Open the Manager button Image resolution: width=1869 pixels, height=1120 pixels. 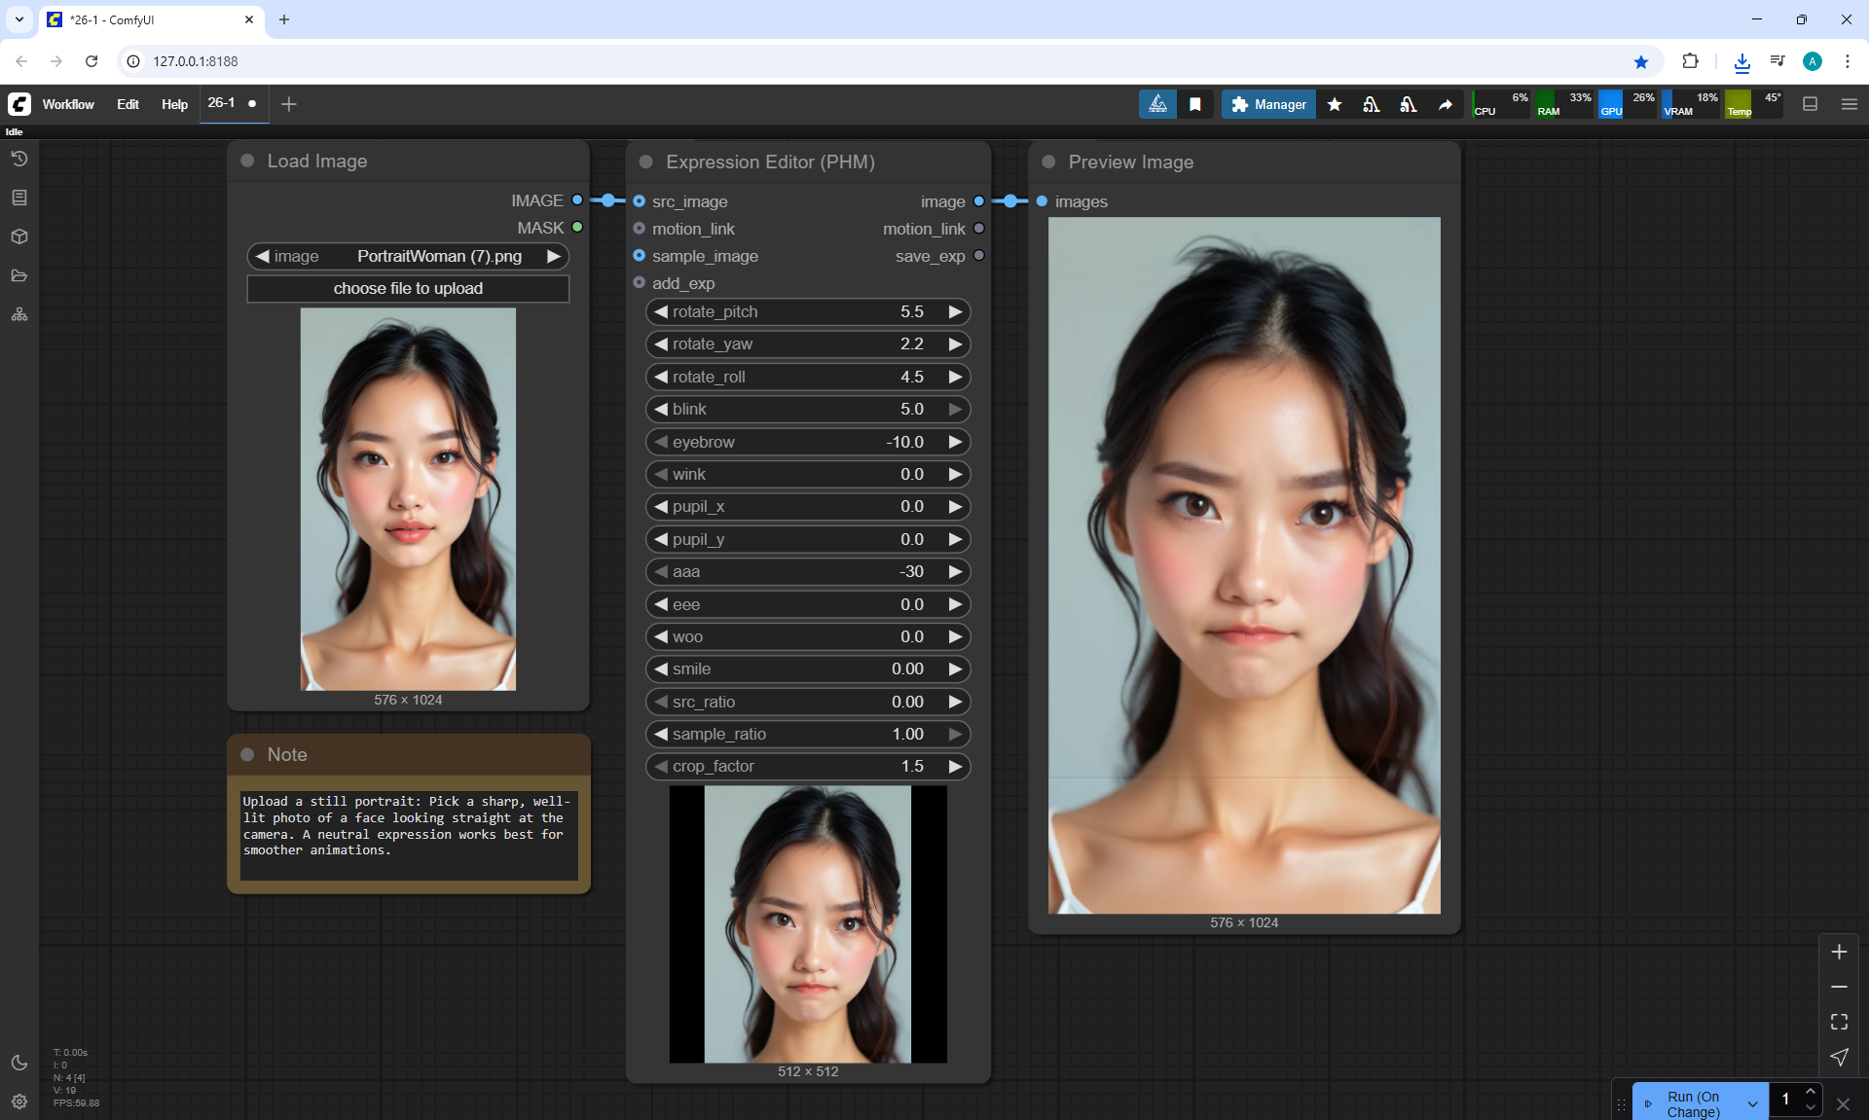(1268, 104)
